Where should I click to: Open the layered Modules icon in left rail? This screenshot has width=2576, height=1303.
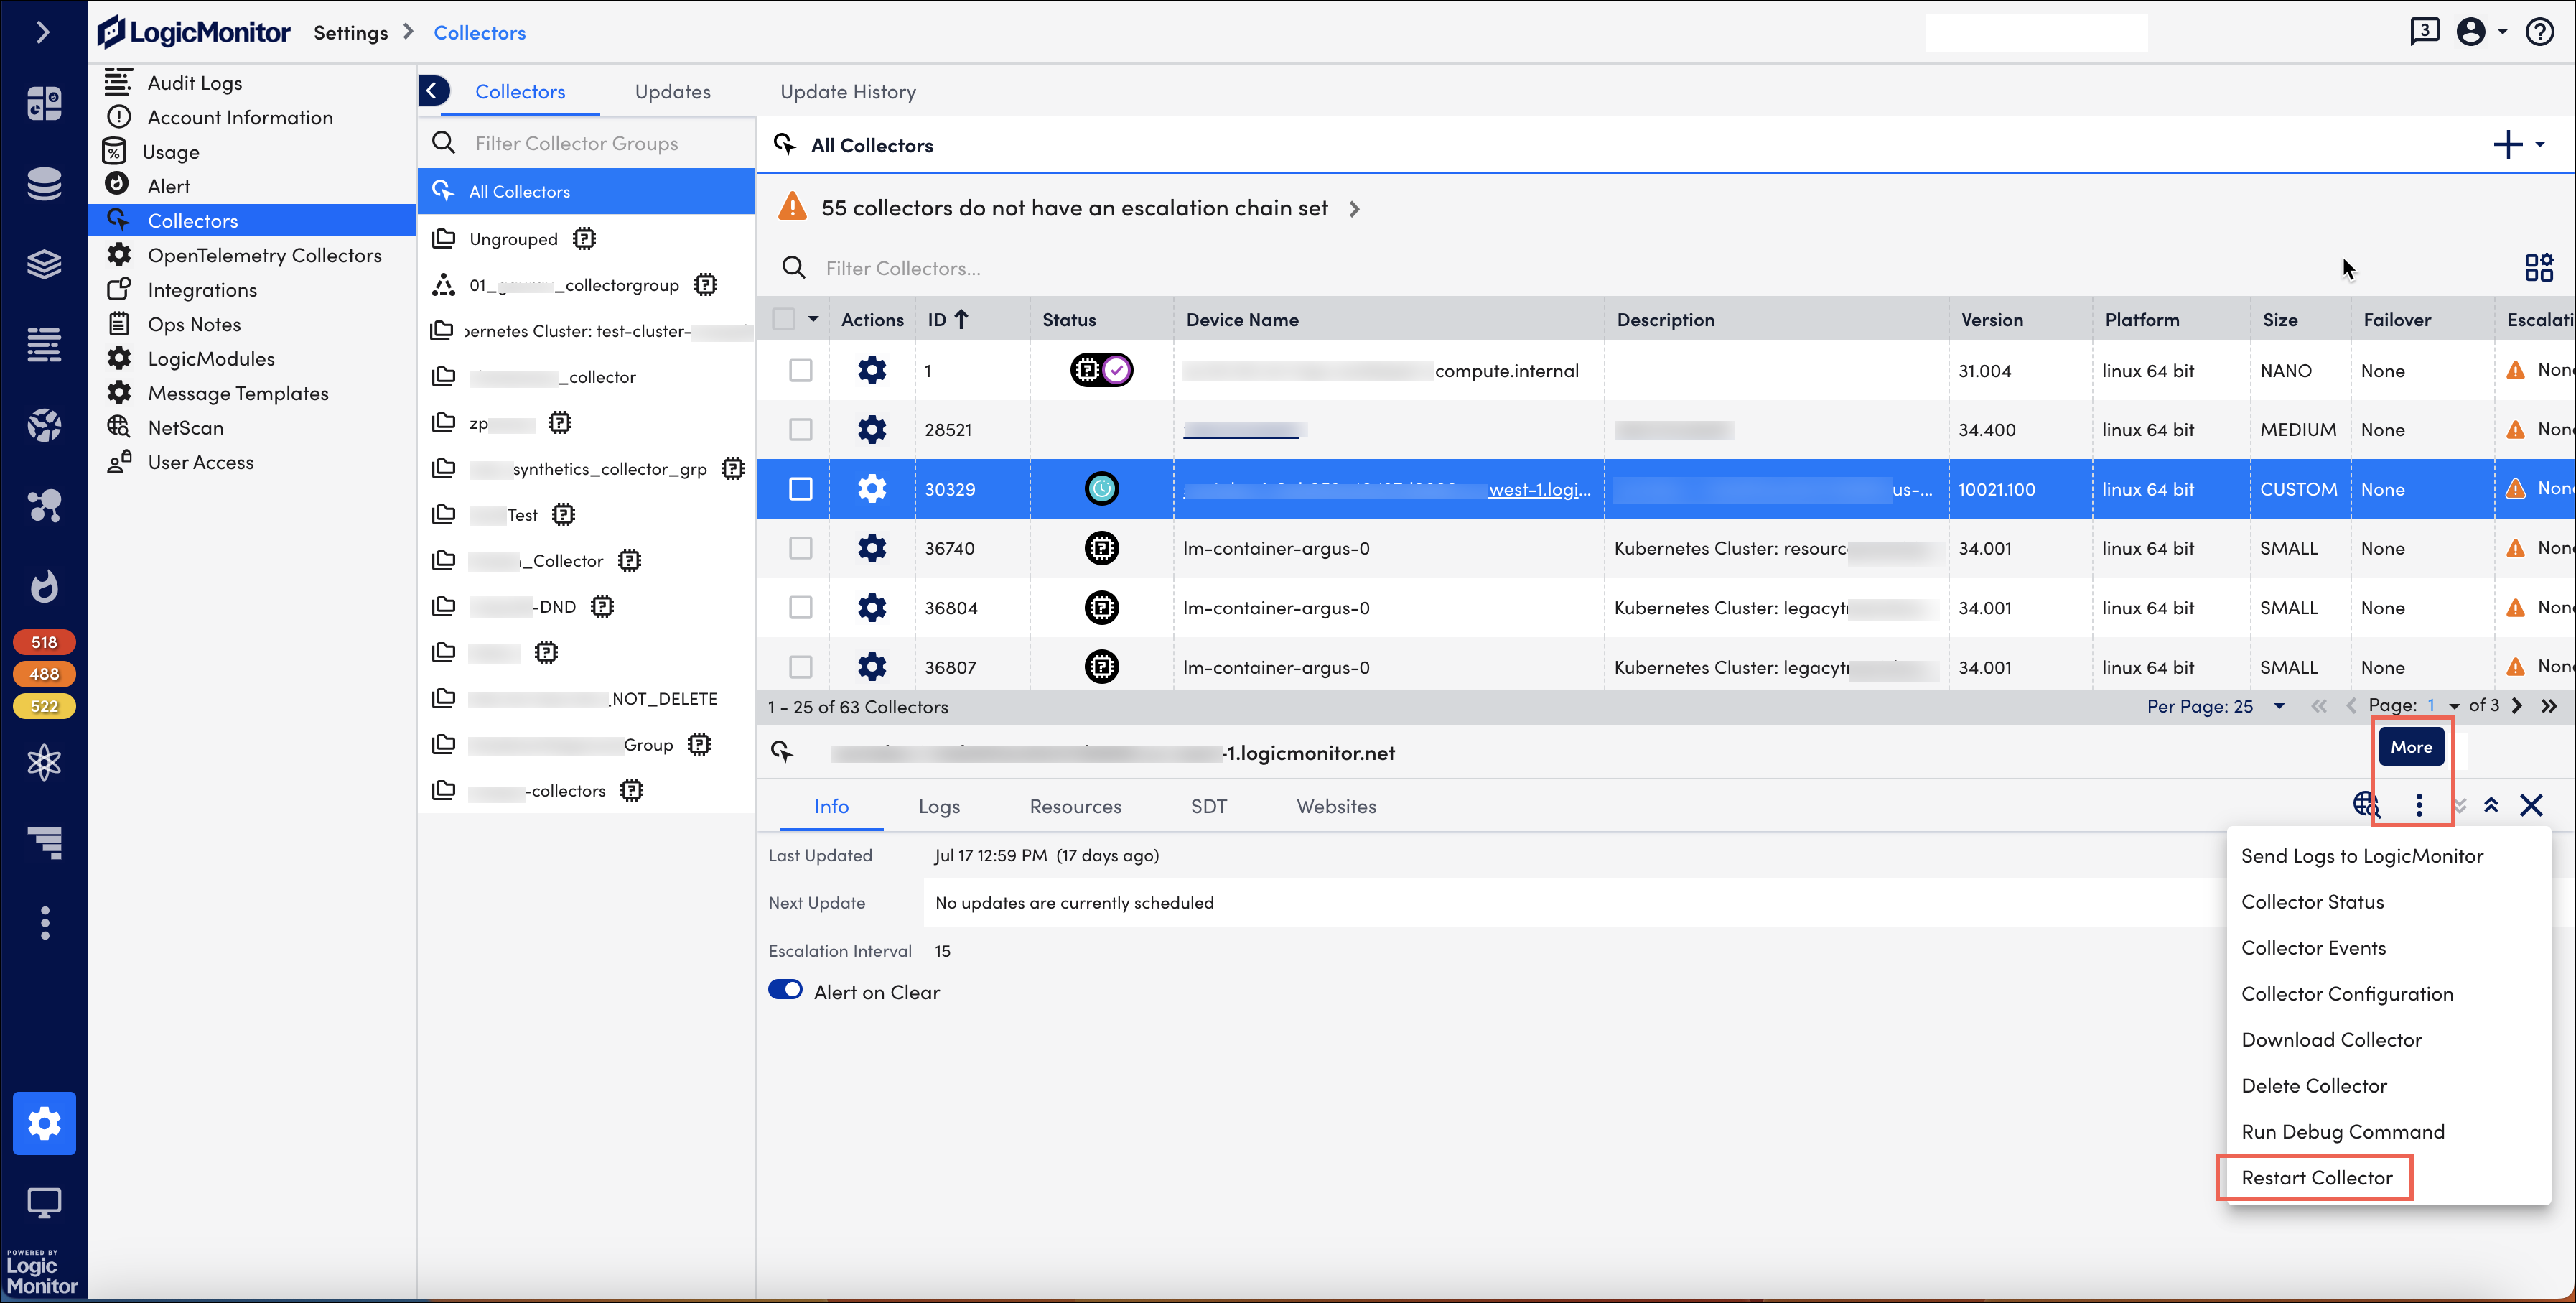(44, 264)
